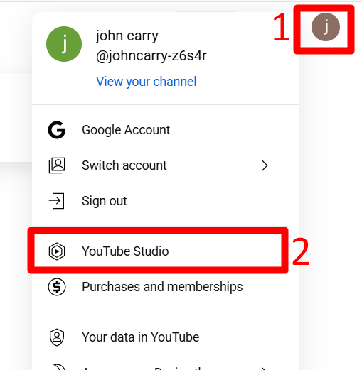
Task: Open Your data in YouTube
Action: [140, 337]
